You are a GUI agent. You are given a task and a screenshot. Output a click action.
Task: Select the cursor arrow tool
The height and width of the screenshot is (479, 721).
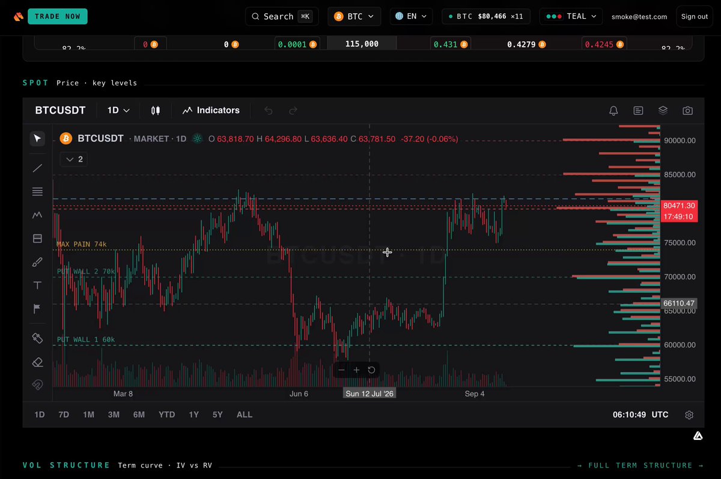coord(37,139)
